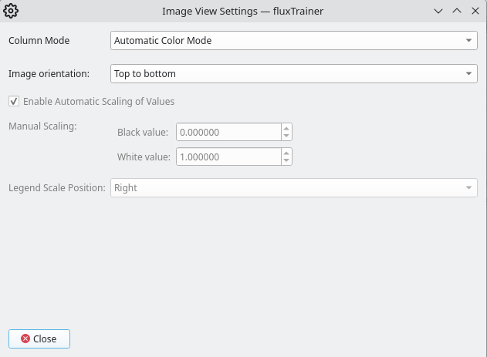The width and height of the screenshot is (487, 357).
Task: Increase the White value with the up arrow
Action: 286,153
